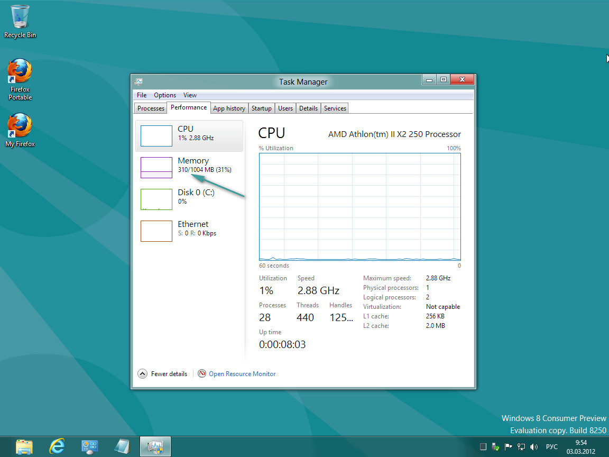Click the Ethernet S: 0 R: 0 Kbps text
609x457 pixels.
click(197, 233)
